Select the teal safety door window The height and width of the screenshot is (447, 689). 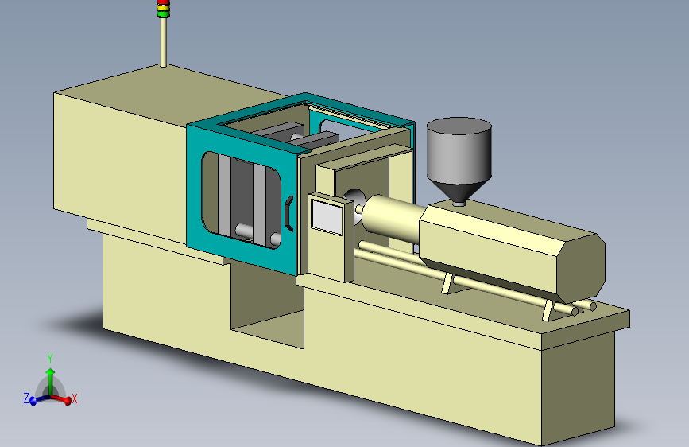[242, 200]
